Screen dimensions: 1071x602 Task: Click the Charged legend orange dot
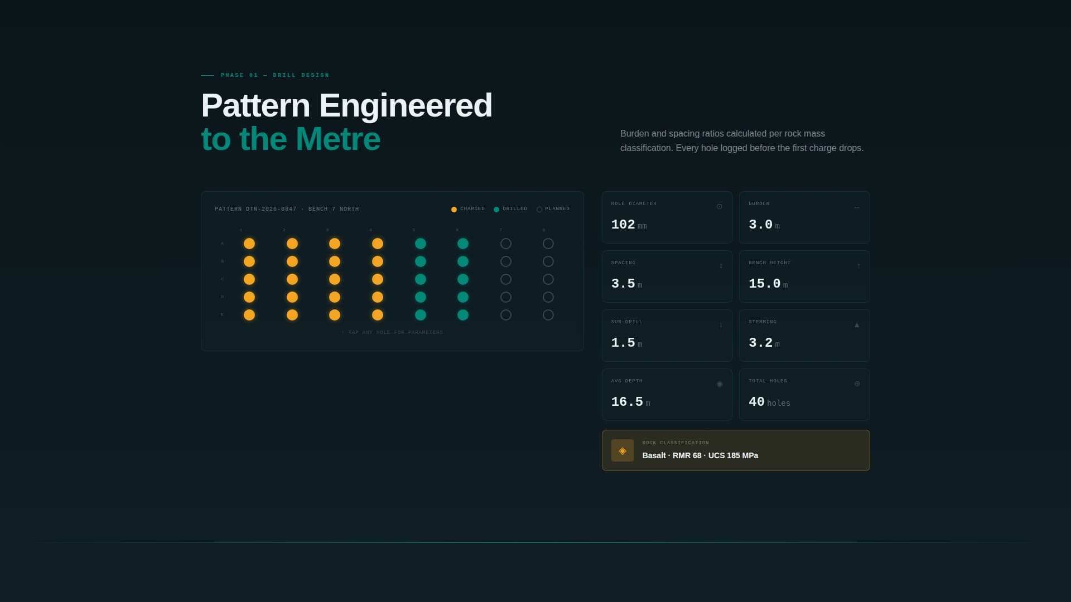click(454, 210)
